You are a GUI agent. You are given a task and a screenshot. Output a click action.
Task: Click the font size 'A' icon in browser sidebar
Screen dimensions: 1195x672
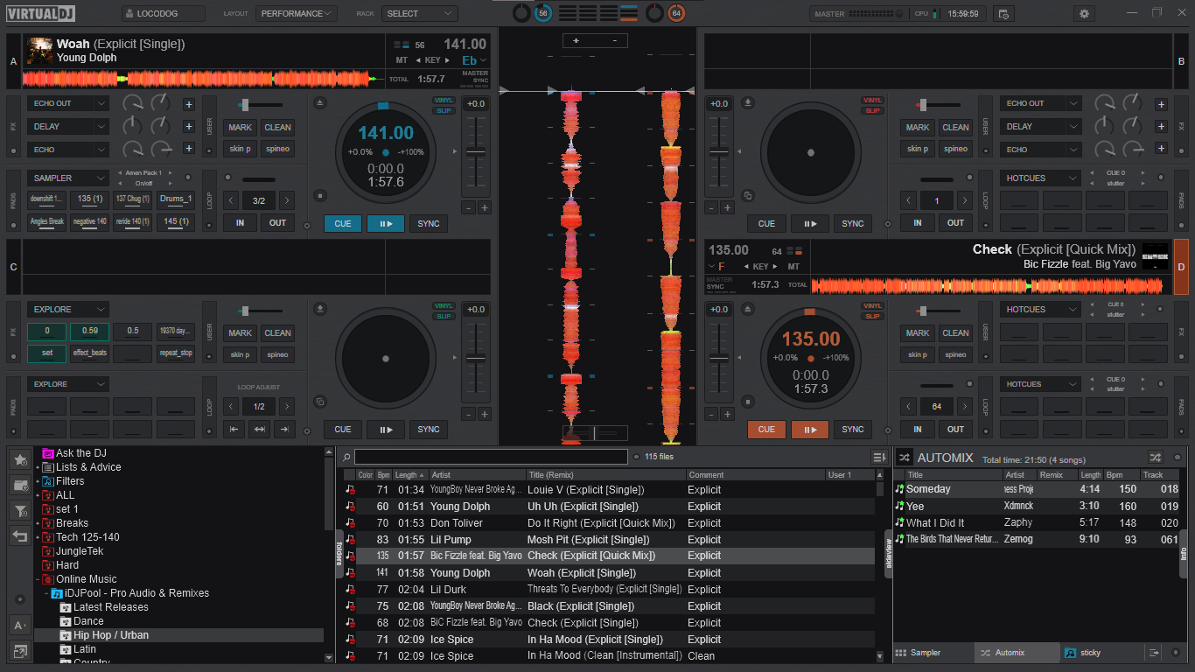(x=20, y=625)
